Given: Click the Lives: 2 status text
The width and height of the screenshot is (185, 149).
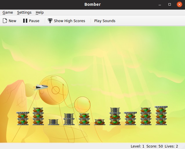Looking at the screenshot, I should pos(171,146).
